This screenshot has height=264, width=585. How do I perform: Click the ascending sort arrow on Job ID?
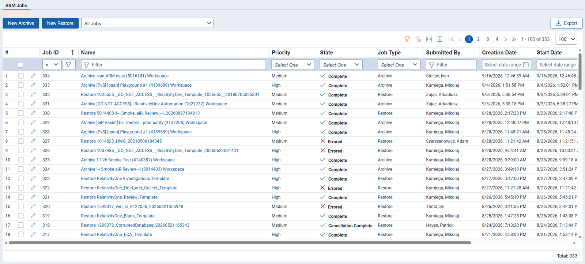click(72, 53)
